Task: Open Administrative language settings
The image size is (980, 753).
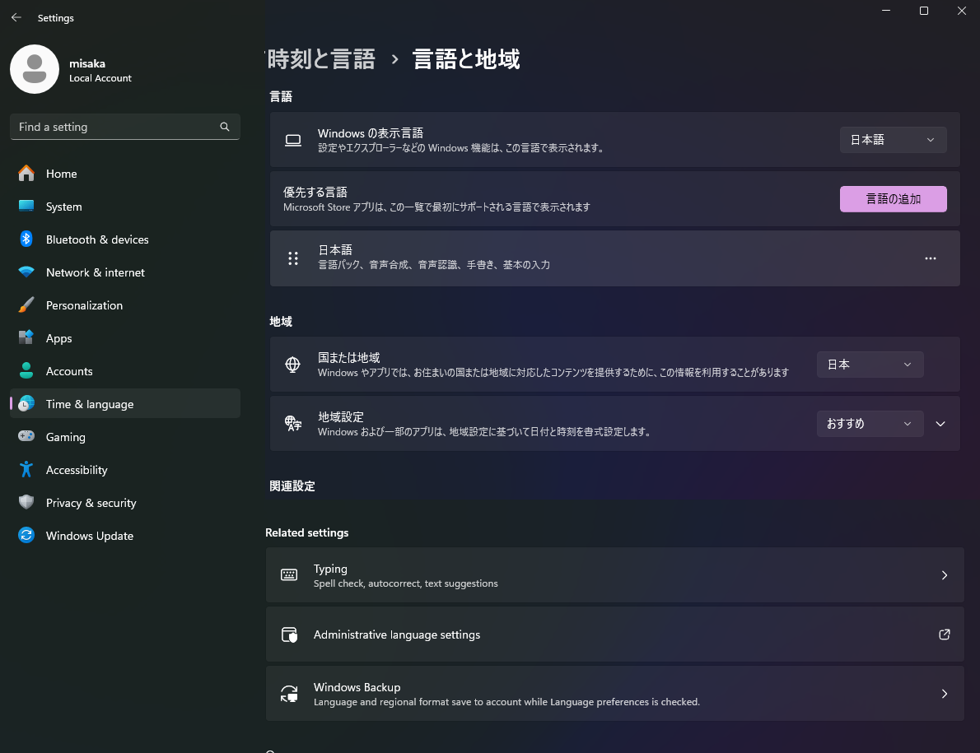Action: click(615, 634)
